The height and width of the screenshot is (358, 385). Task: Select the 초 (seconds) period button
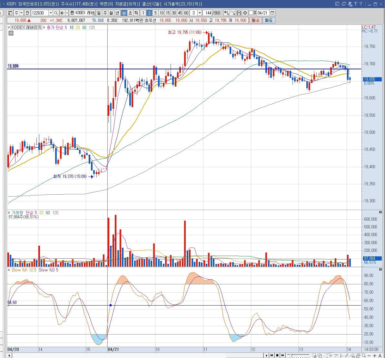coord(130,13)
